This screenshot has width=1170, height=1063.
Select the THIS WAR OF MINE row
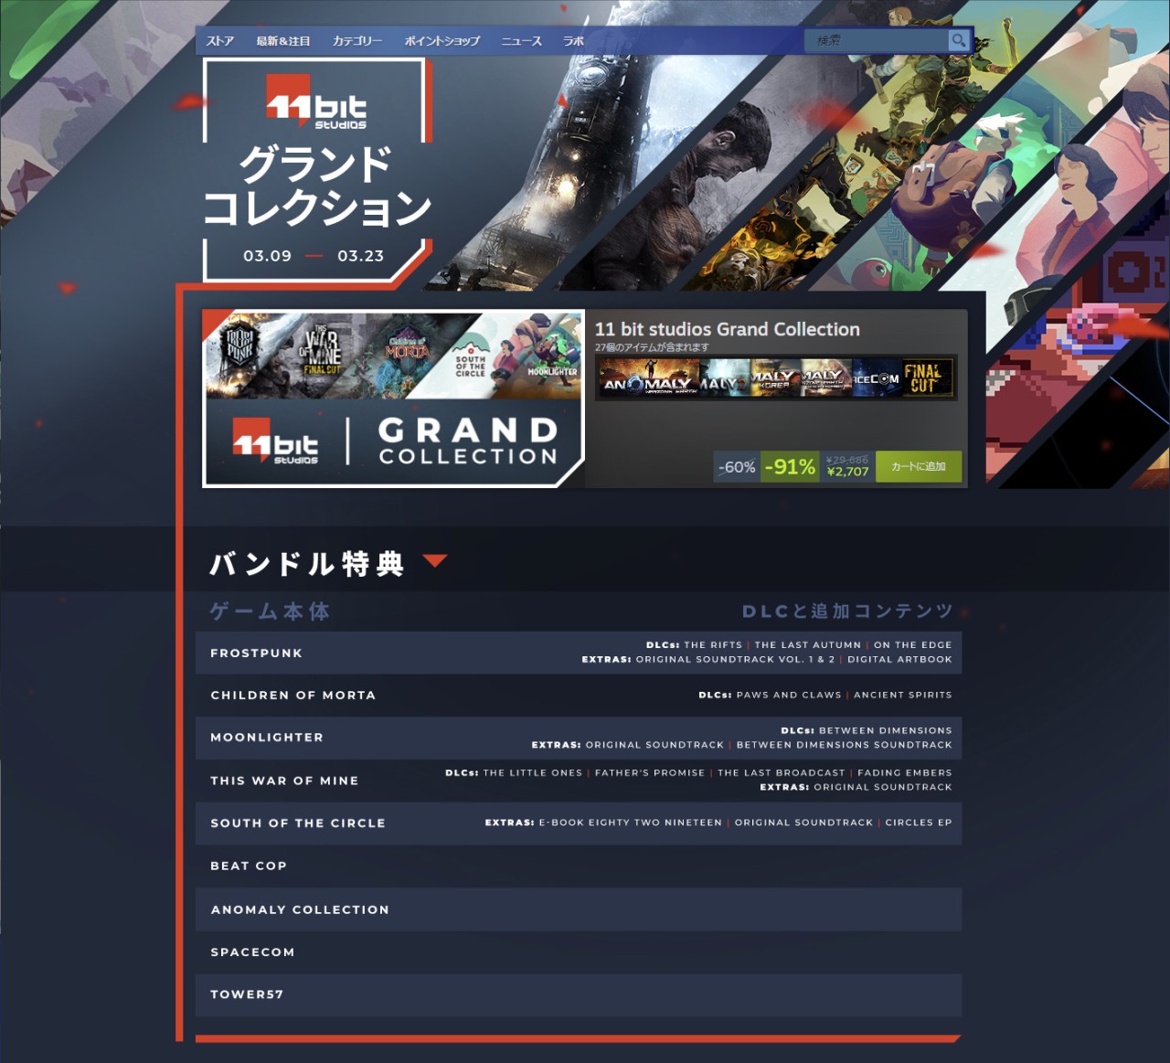point(579,781)
